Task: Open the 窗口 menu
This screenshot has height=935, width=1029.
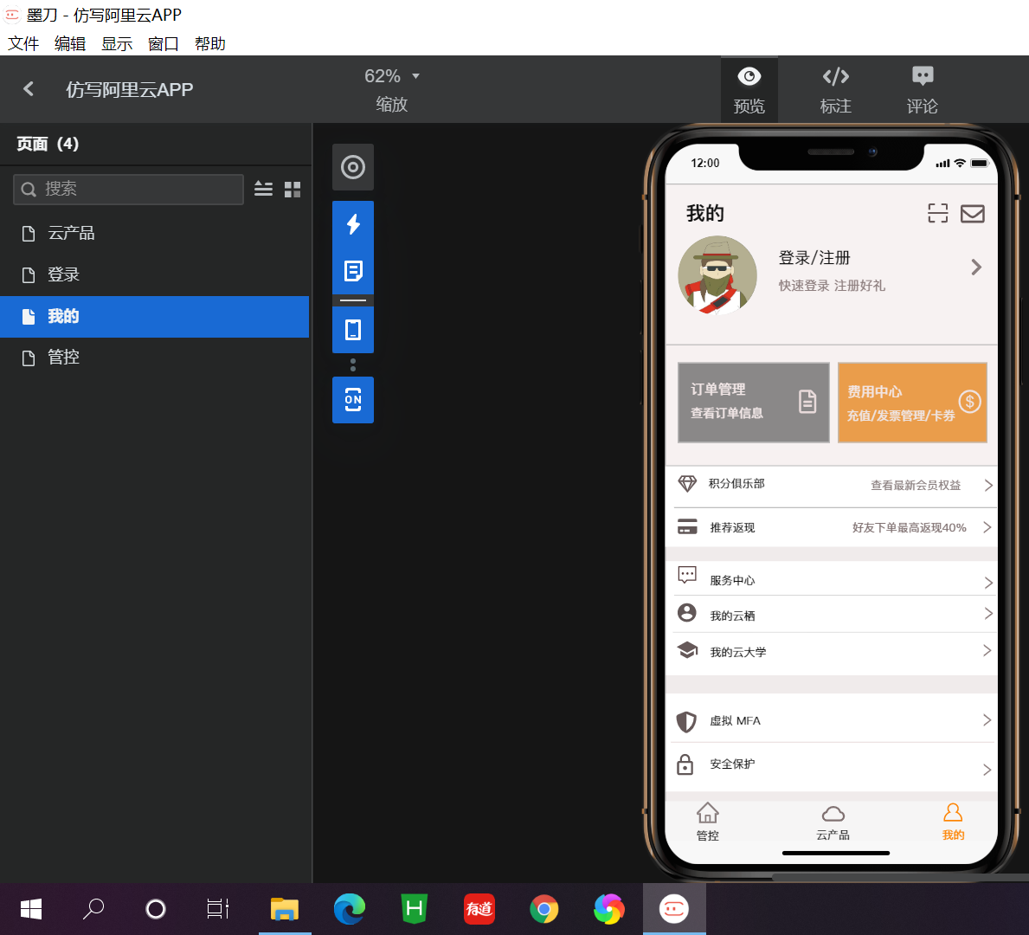Action: pos(164,43)
